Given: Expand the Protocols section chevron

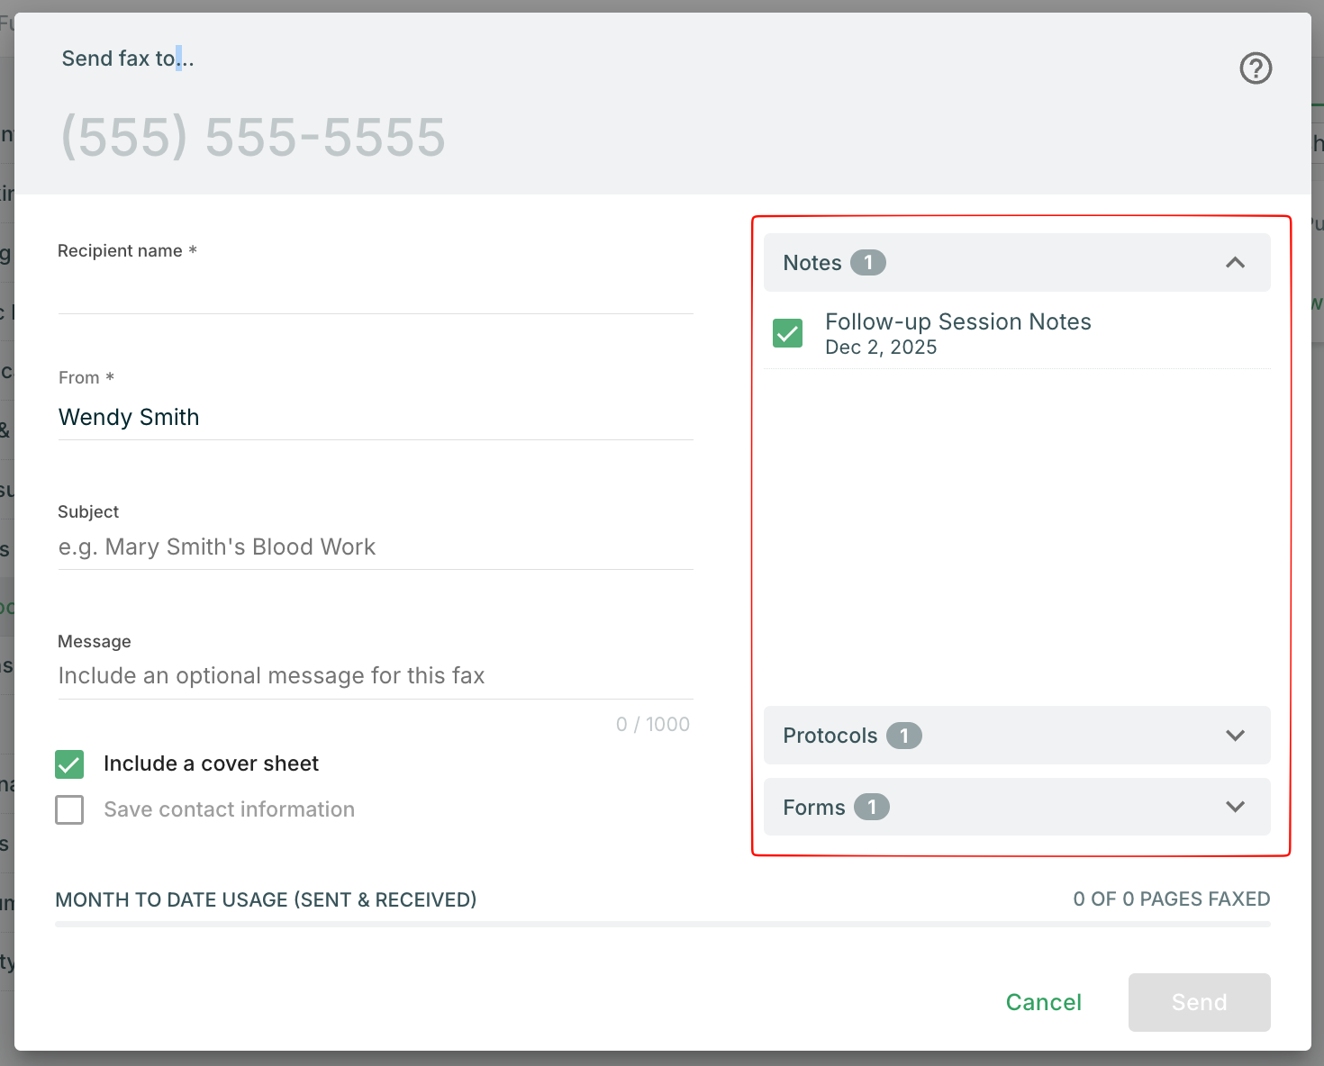Looking at the screenshot, I should (1235, 736).
